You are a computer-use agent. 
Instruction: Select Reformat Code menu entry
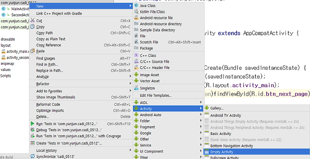tap(81, 104)
